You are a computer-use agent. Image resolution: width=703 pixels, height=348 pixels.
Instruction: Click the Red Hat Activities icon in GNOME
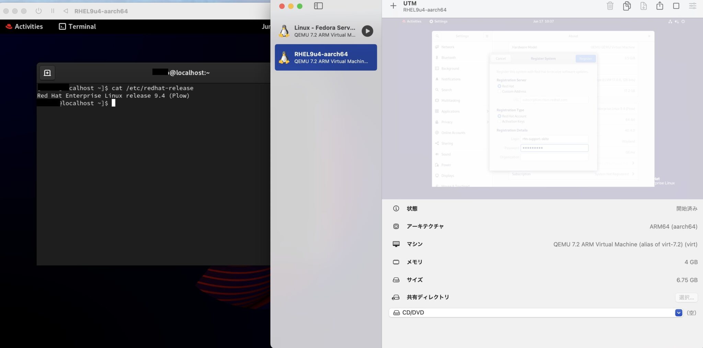click(x=8, y=26)
